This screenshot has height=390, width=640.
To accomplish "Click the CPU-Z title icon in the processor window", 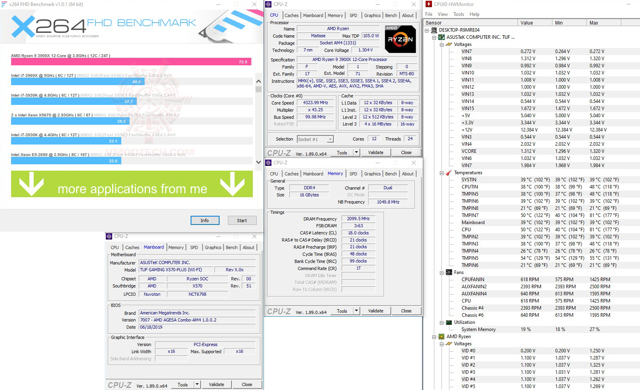I will pos(268,4).
